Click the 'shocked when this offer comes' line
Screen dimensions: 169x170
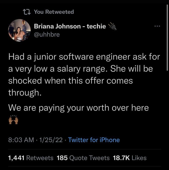click(70, 81)
